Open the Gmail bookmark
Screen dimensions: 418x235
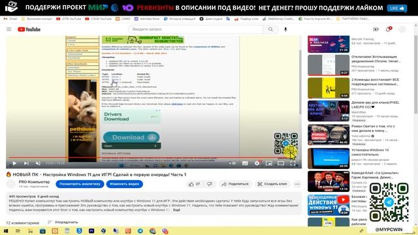pyautogui.click(x=10, y=19)
